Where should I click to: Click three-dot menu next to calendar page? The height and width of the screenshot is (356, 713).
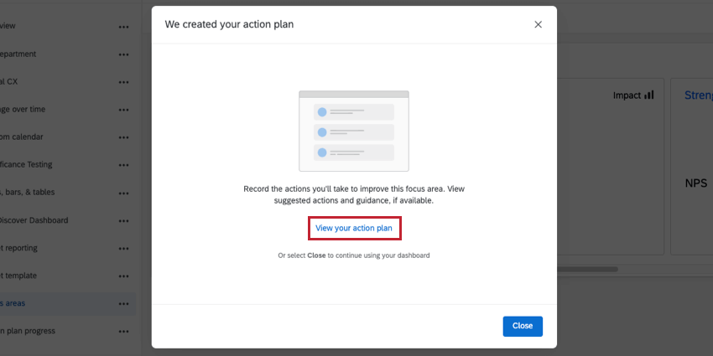click(x=123, y=137)
